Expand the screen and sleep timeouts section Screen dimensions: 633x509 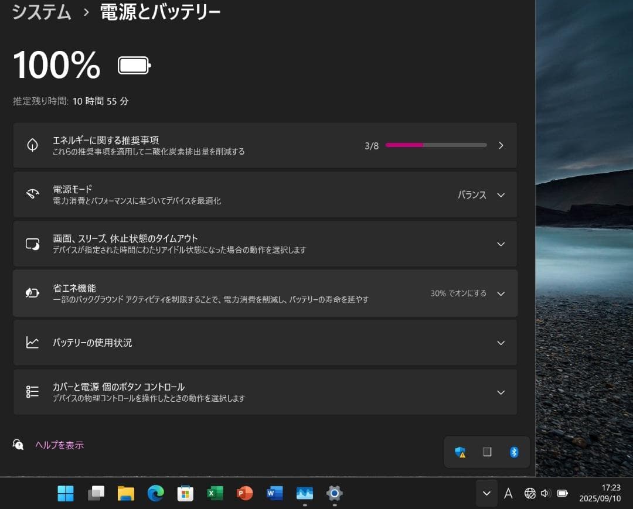pyautogui.click(x=501, y=244)
